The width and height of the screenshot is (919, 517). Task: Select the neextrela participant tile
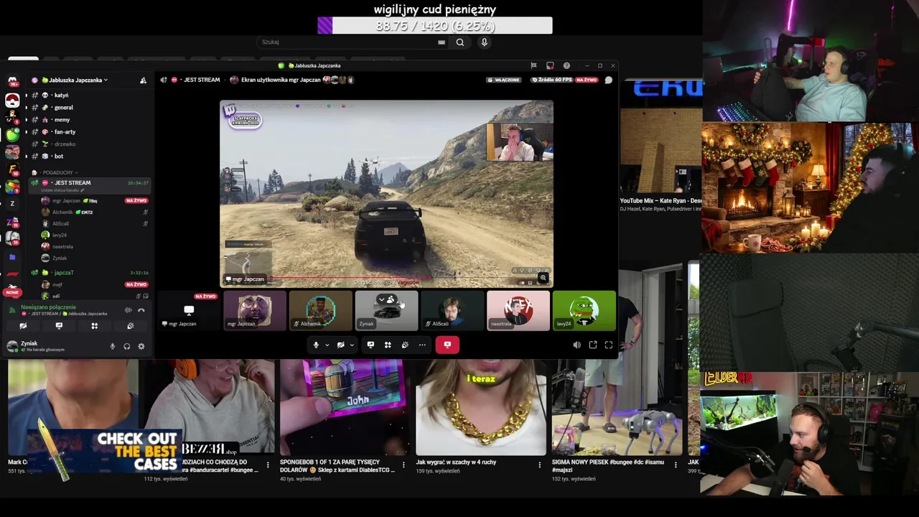[518, 311]
